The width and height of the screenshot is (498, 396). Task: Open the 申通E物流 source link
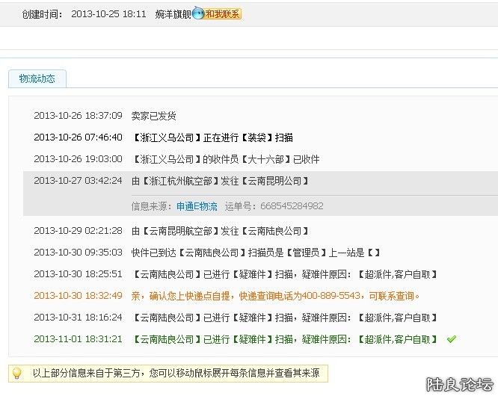(x=197, y=205)
